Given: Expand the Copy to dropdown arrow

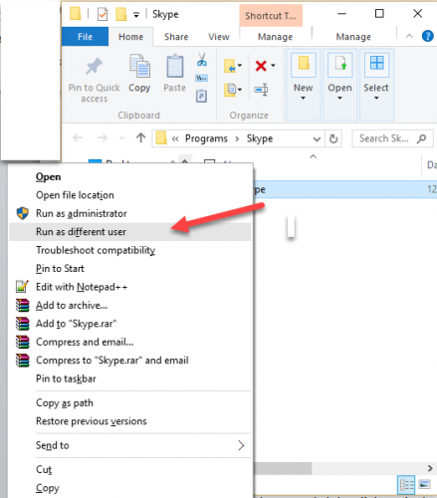Looking at the screenshot, I should (x=240, y=90).
